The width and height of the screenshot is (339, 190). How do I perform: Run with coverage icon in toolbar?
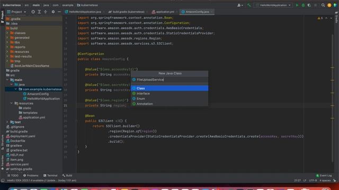pos(309,5)
